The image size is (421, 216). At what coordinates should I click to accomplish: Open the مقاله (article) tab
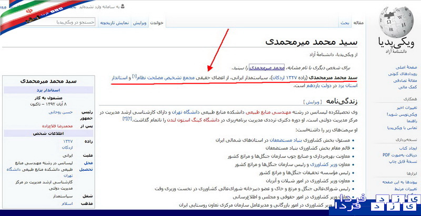click(x=359, y=23)
